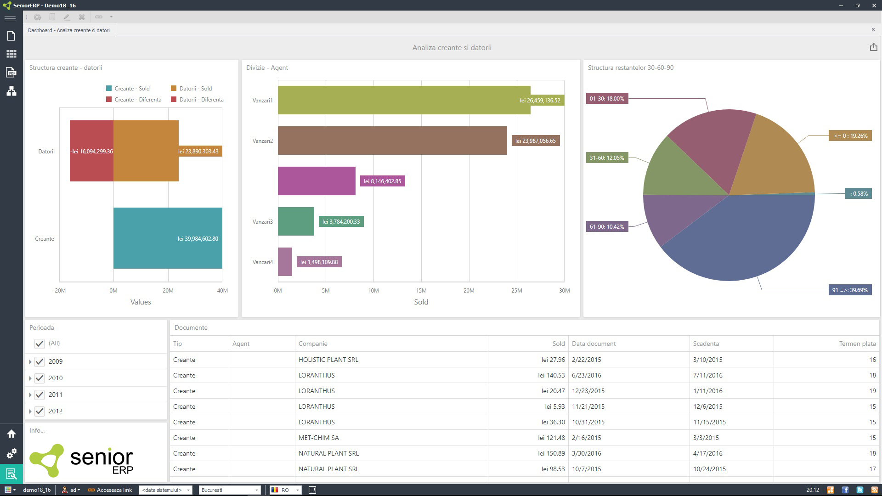Sort by the Tip column header
Screen dimensions: 882x496
pyautogui.click(x=199, y=344)
